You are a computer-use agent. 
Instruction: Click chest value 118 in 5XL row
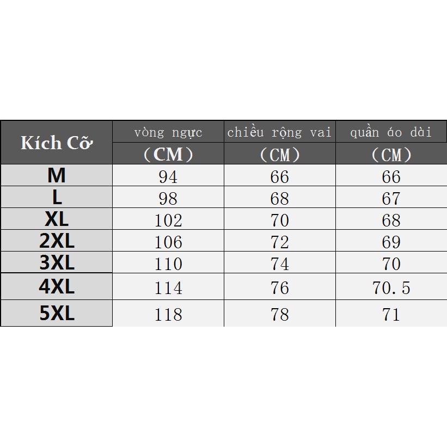coord(168,314)
